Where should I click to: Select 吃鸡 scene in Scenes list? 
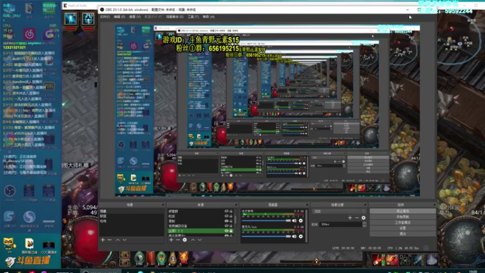[x=132, y=221]
